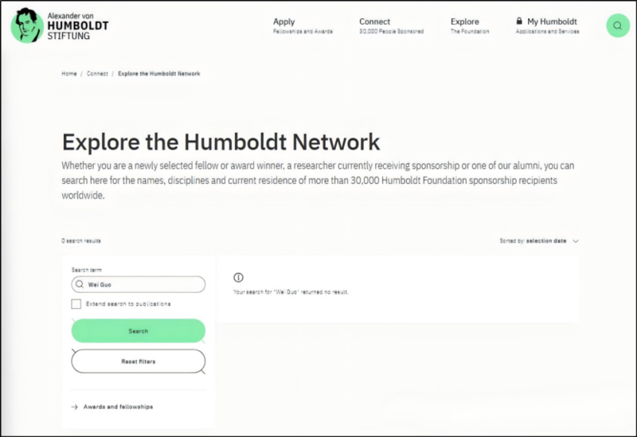Click the chevron arrow next to selection date
The image size is (637, 437).
point(576,241)
